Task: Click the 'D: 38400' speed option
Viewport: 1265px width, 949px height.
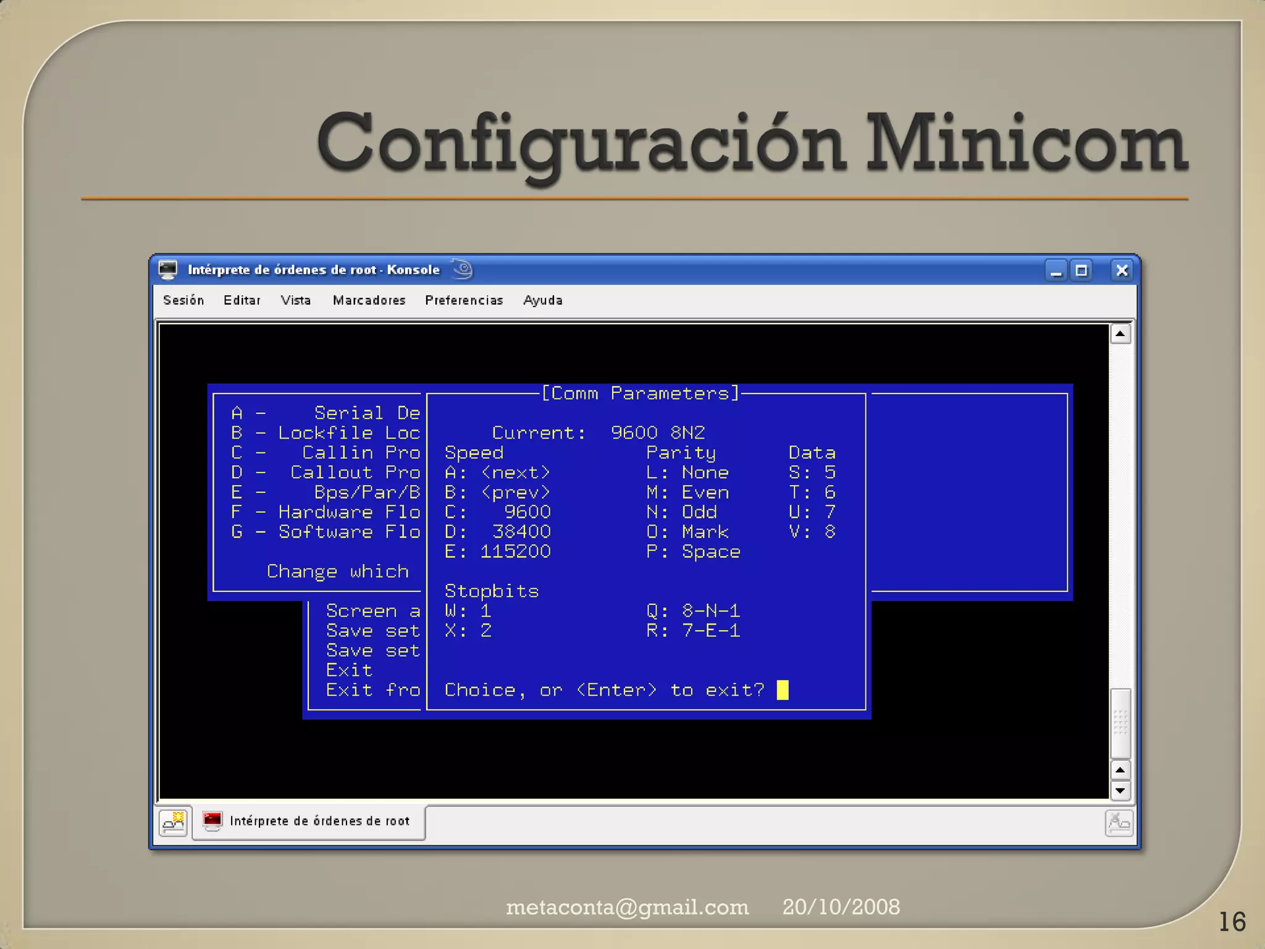Action: 497,532
